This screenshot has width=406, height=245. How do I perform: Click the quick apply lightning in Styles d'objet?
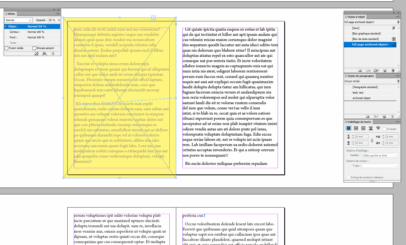click(398, 22)
